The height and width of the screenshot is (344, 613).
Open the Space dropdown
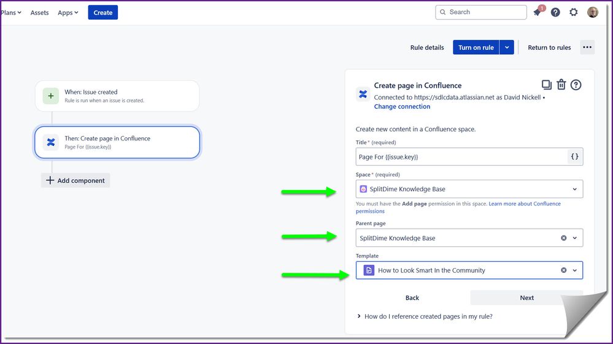click(469, 189)
